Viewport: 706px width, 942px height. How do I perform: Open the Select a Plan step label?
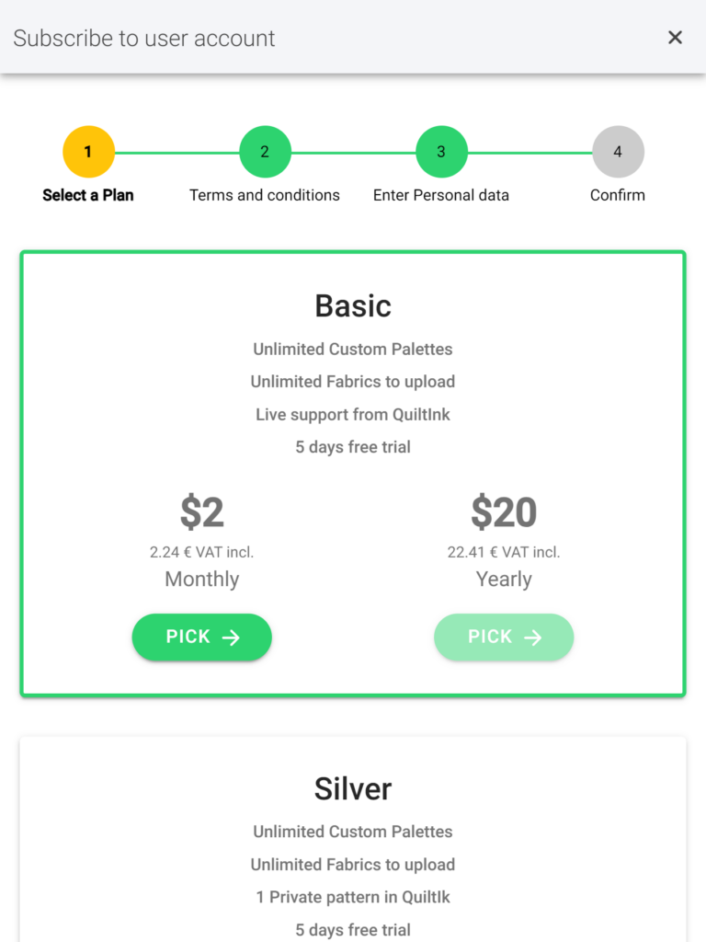coord(88,195)
